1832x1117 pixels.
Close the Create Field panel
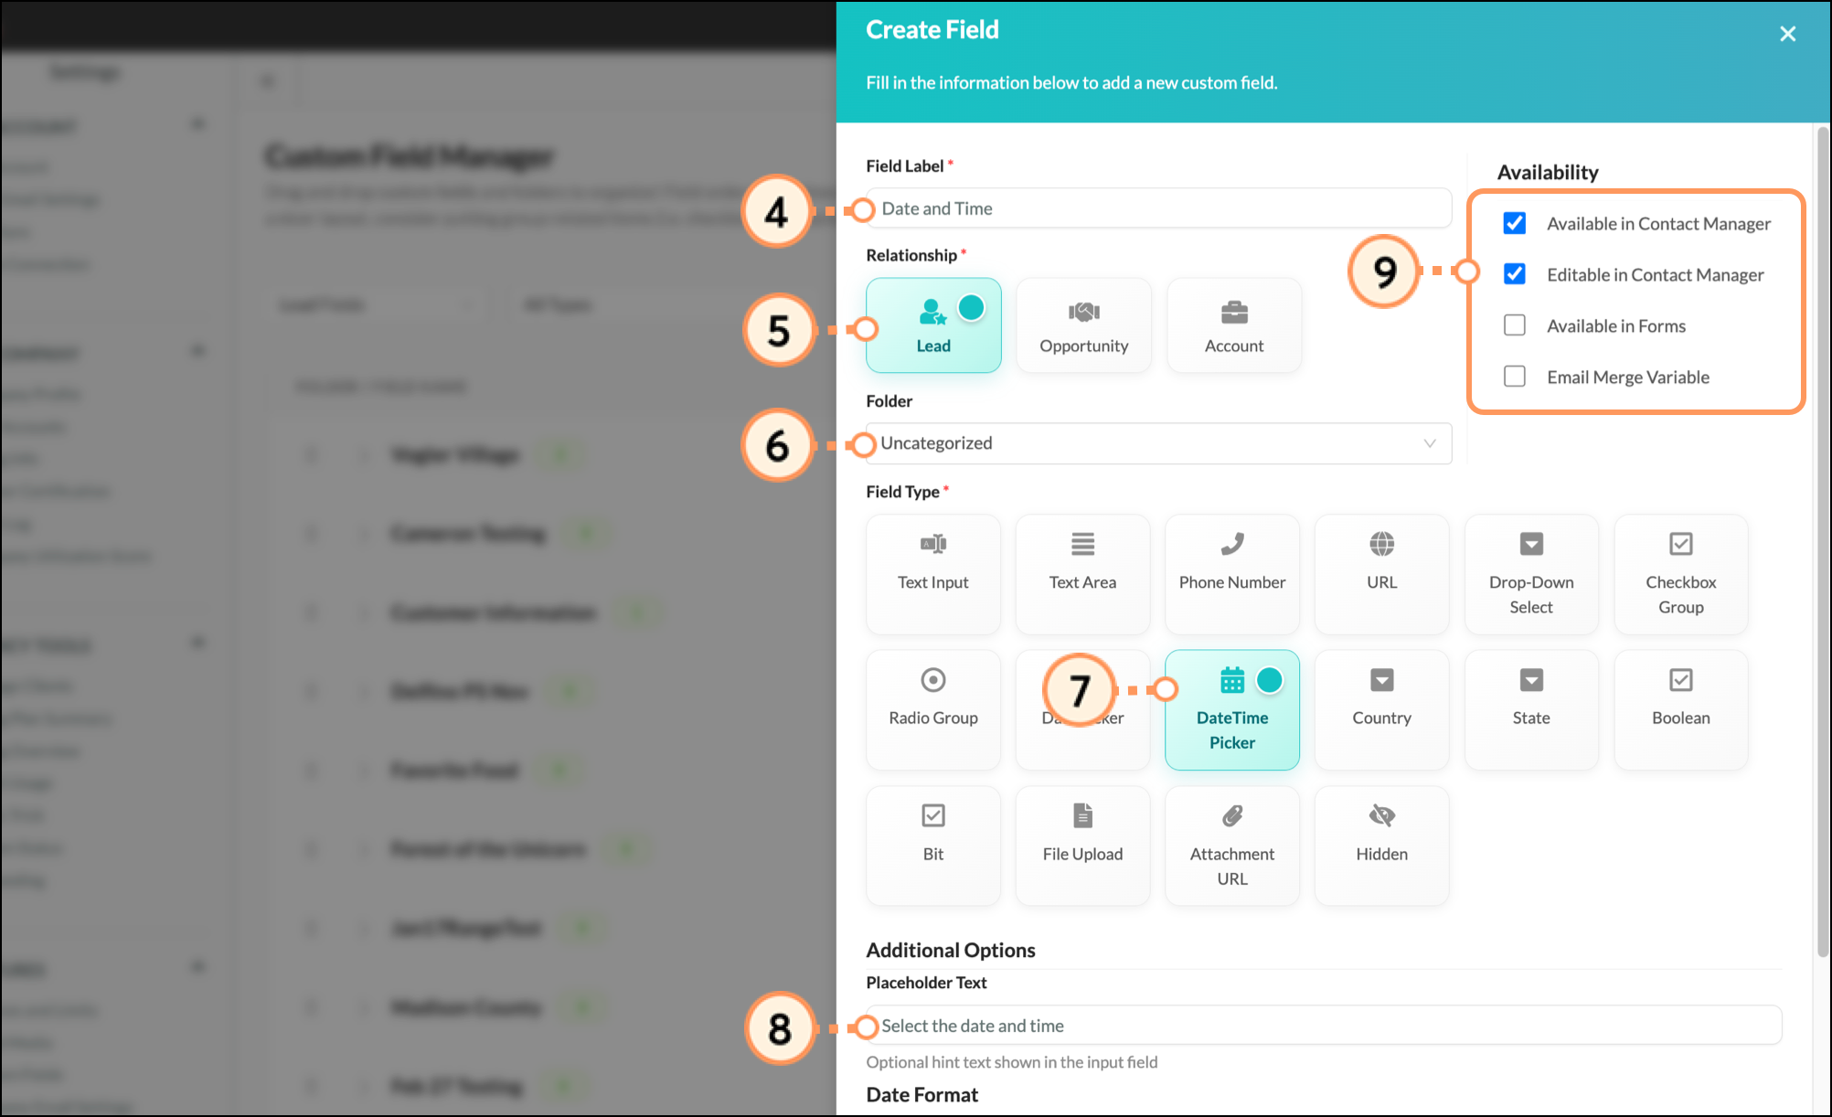click(x=1788, y=34)
